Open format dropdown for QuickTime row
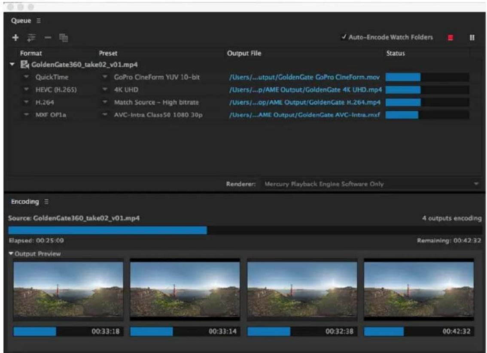The image size is (487, 353). [26, 77]
